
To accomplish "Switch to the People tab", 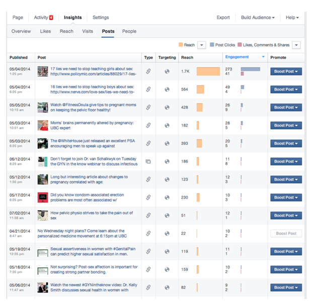I will coord(129,31).
